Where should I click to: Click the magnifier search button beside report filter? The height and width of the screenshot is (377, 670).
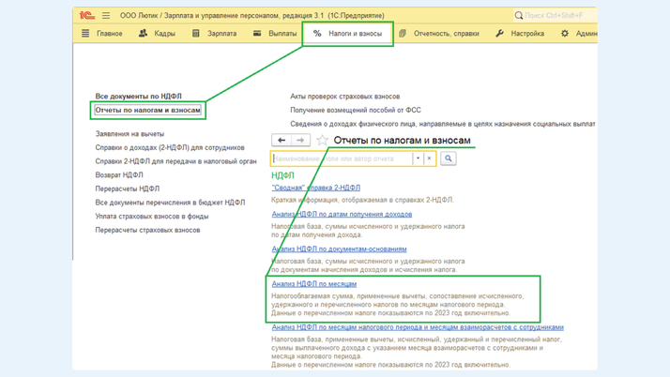tap(449, 158)
